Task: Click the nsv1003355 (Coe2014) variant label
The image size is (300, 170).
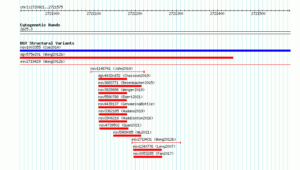Action: pos(40,47)
